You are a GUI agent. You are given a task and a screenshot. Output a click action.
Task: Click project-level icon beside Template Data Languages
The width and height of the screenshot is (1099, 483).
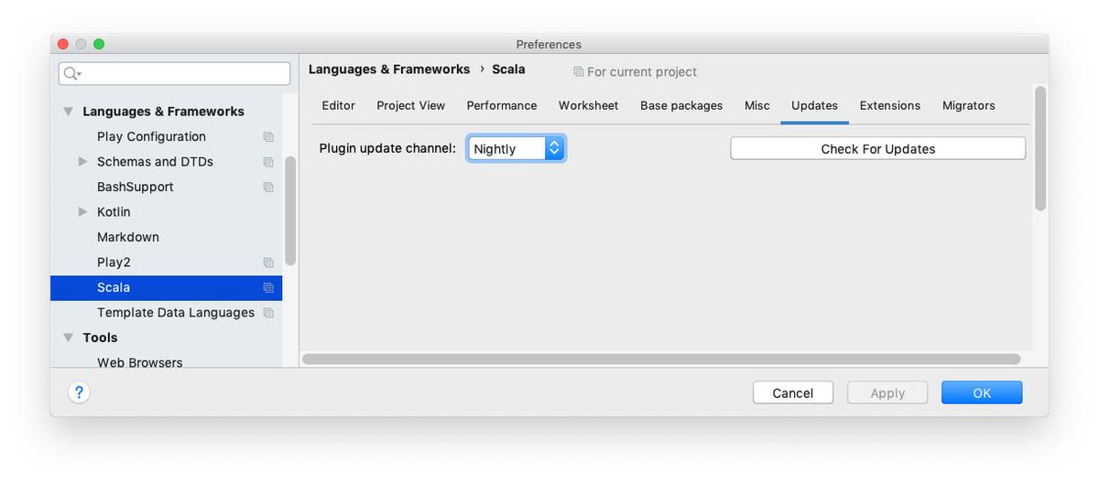pyautogui.click(x=268, y=313)
